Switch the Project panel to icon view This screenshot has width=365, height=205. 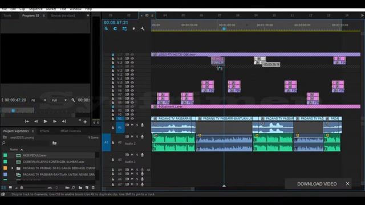pos(10,187)
